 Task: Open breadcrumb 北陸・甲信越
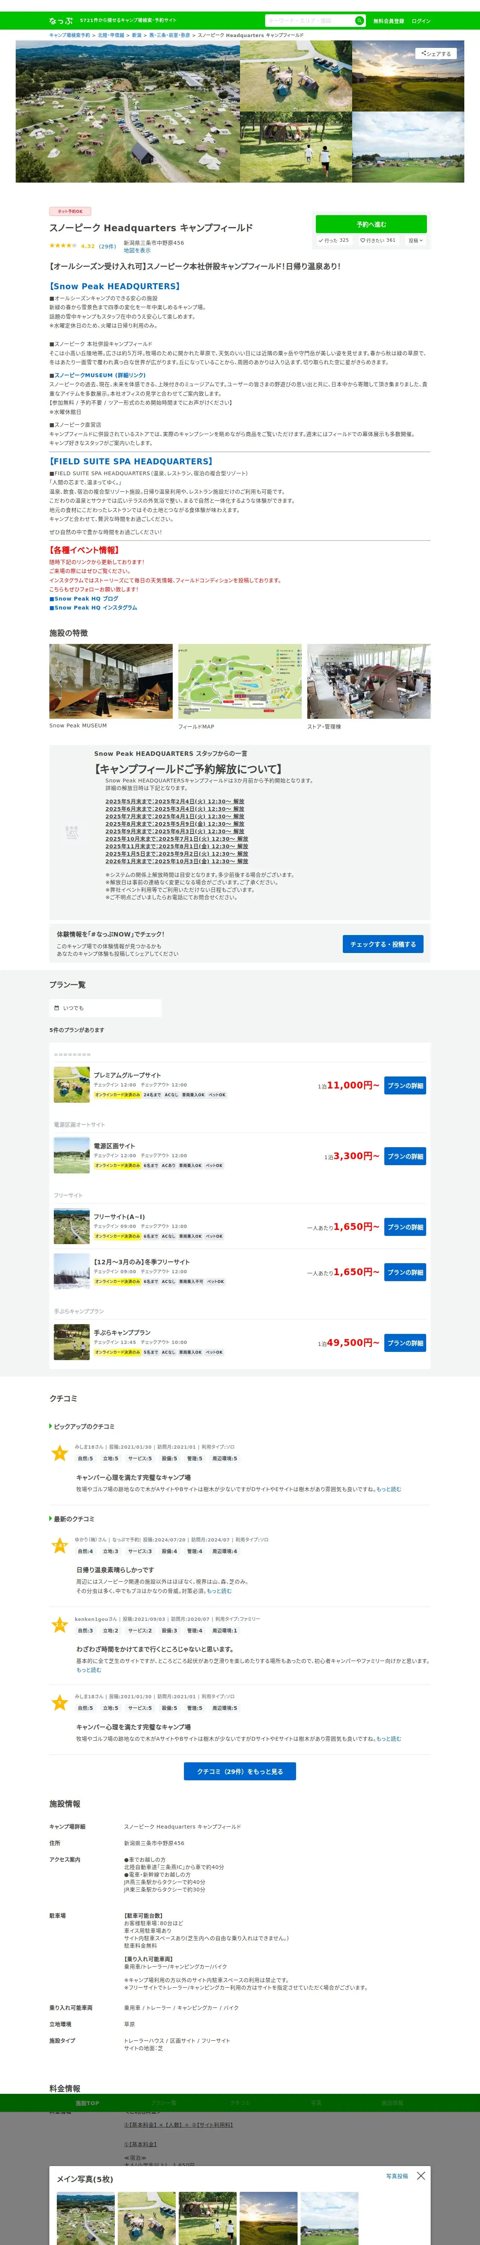point(111,36)
